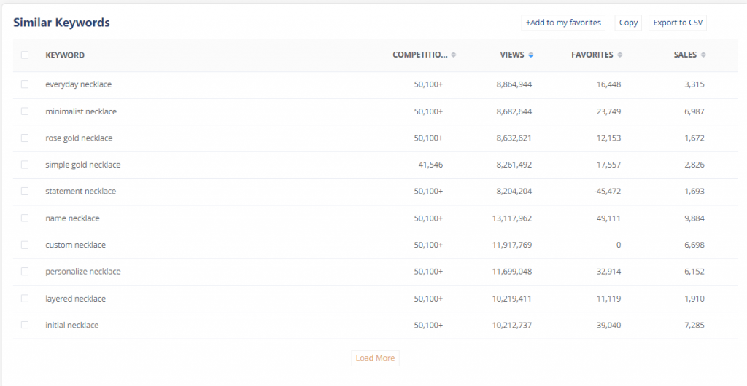Export the keyword table to CSV
747x386 pixels.
click(x=678, y=23)
